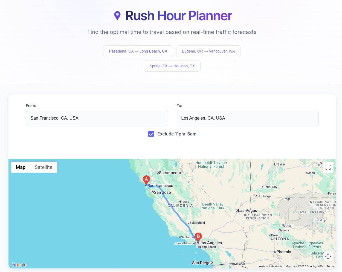Screen dimensions: 342x272
Task: Click the Rush Hour Planner title
Action: tap(178, 16)
